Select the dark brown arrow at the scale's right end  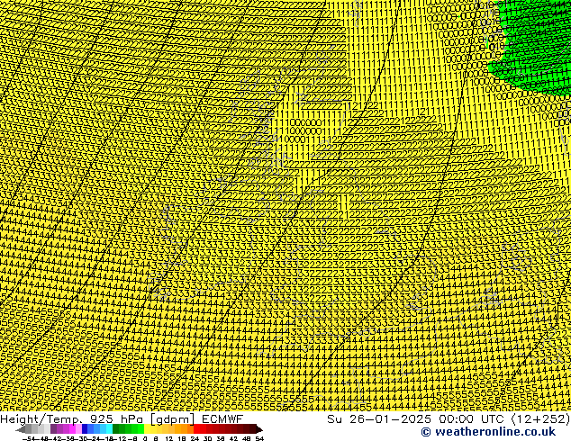(x=259, y=429)
